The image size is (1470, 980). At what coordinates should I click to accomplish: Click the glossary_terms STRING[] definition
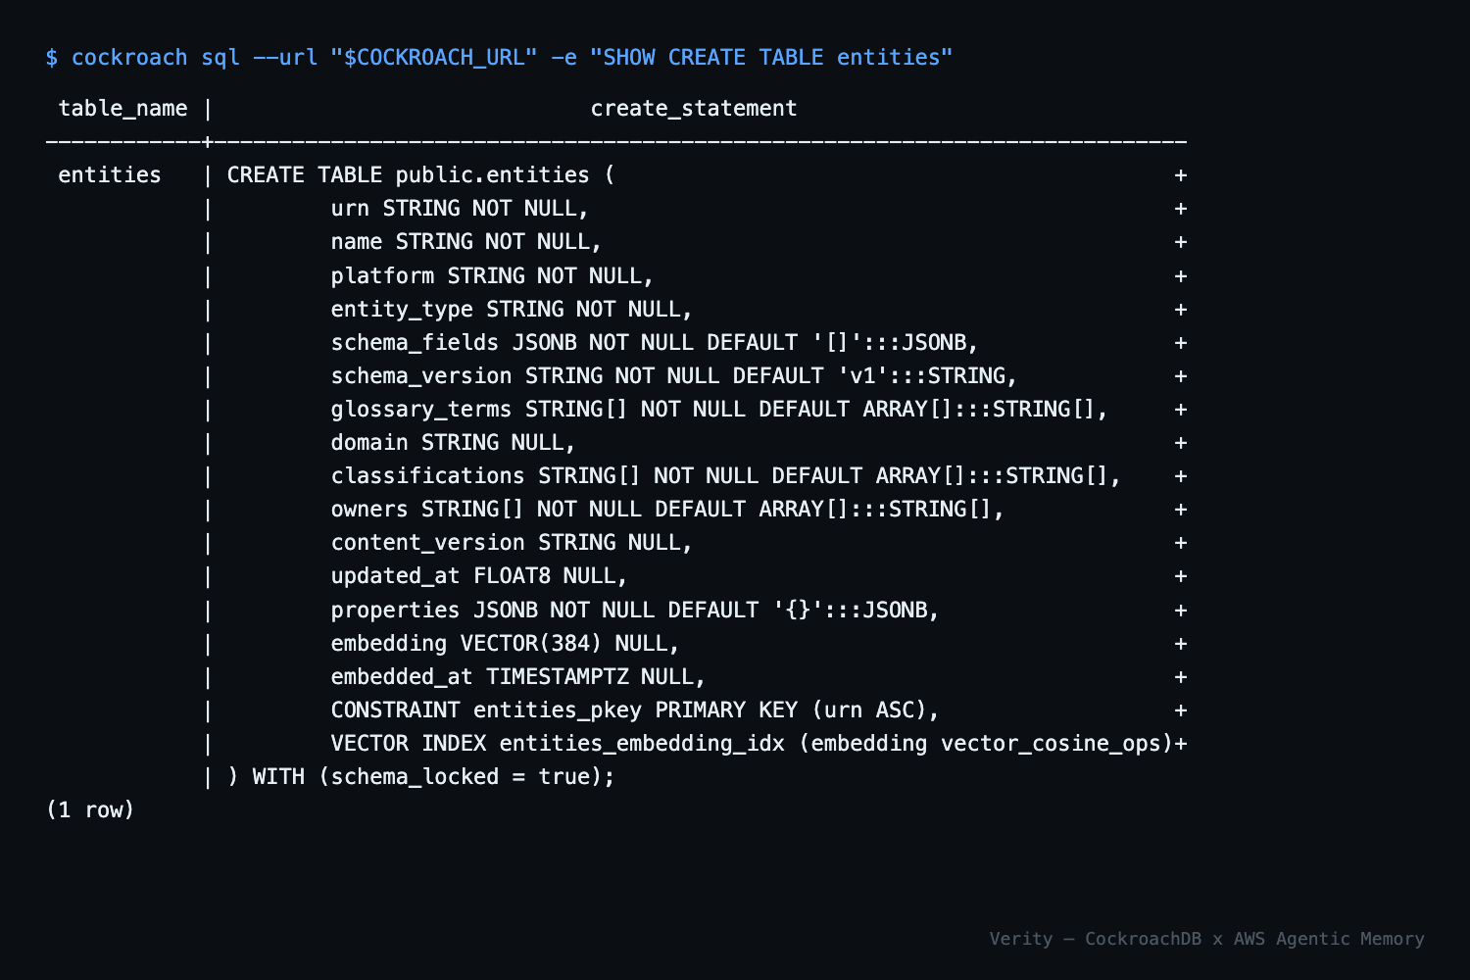(x=719, y=409)
